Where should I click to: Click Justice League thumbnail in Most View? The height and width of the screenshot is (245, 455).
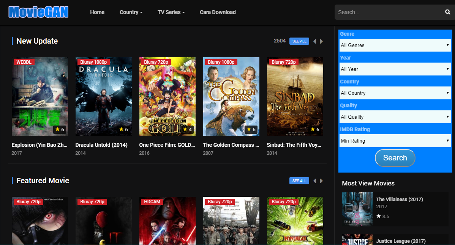click(x=357, y=239)
